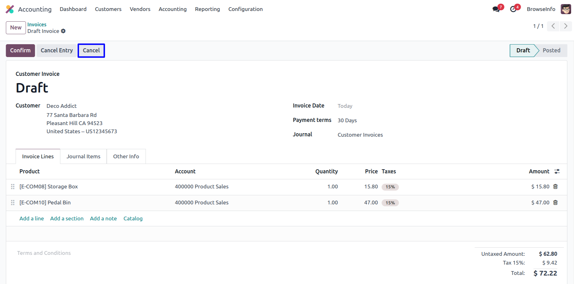Click the Terms and Conditions field

(44, 253)
